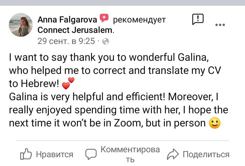This screenshot has width=245, height=166.
Task: Click the smiley face emoji
Action: pos(214,124)
